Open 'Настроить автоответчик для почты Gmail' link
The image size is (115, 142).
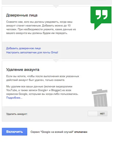[x=32, y=53]
